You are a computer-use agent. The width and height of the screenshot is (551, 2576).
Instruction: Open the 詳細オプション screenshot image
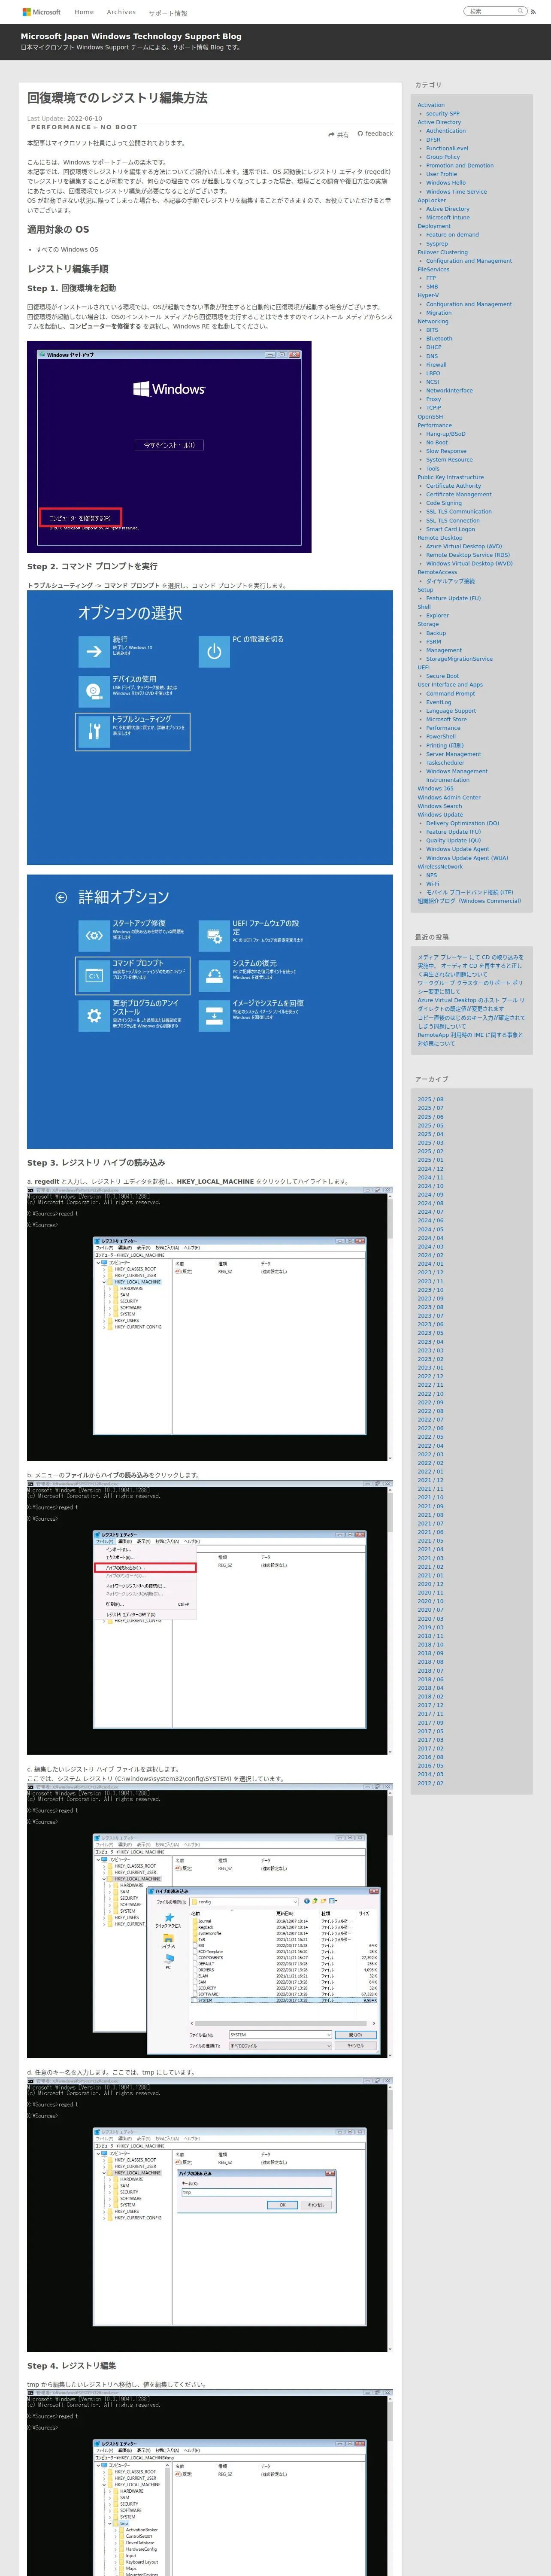(210, 1011)
